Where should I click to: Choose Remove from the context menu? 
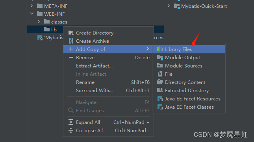click(x=108, y=58)
